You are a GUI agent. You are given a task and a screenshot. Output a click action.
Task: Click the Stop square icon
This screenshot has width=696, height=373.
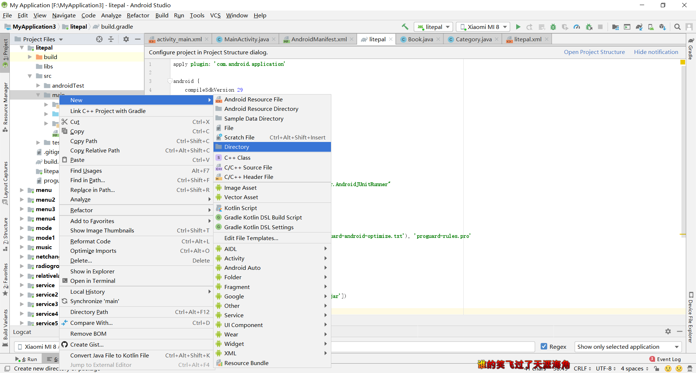tap(600, 27)
